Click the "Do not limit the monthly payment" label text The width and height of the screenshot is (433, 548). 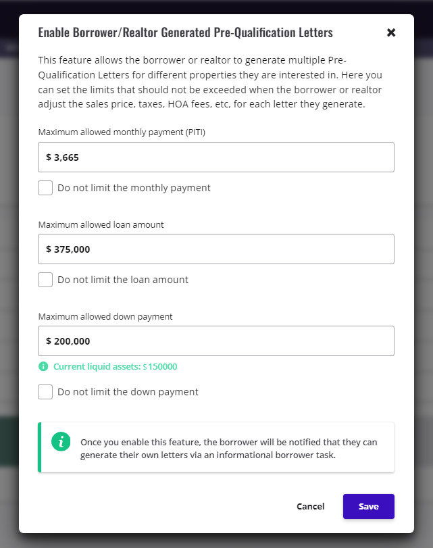click(x=134, y=188)
